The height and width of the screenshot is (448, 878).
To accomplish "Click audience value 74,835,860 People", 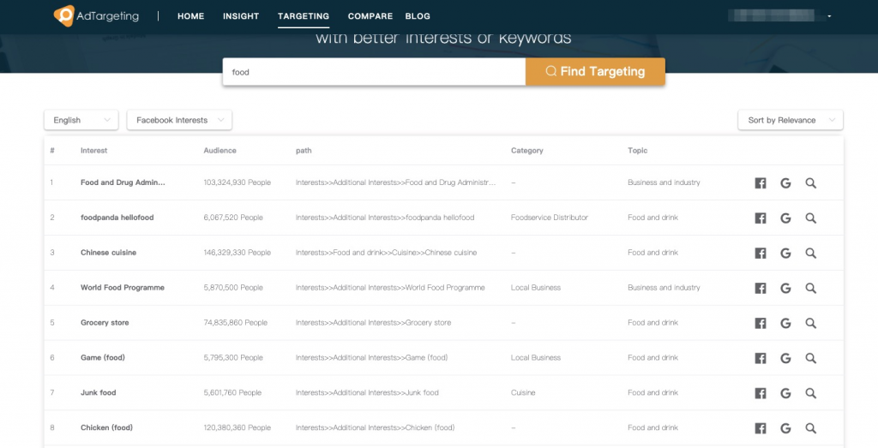I will pyautogui.click(x=236, y=322).
